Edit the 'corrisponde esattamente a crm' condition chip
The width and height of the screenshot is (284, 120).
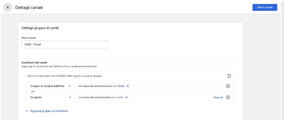coord(103,97)
